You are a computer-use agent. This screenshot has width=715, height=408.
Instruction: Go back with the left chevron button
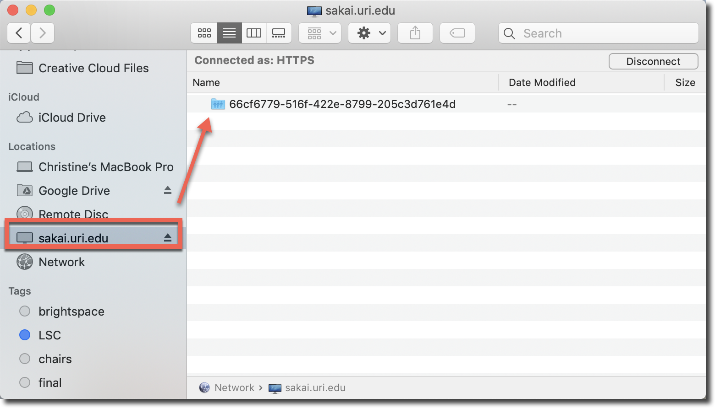point(19,33)
